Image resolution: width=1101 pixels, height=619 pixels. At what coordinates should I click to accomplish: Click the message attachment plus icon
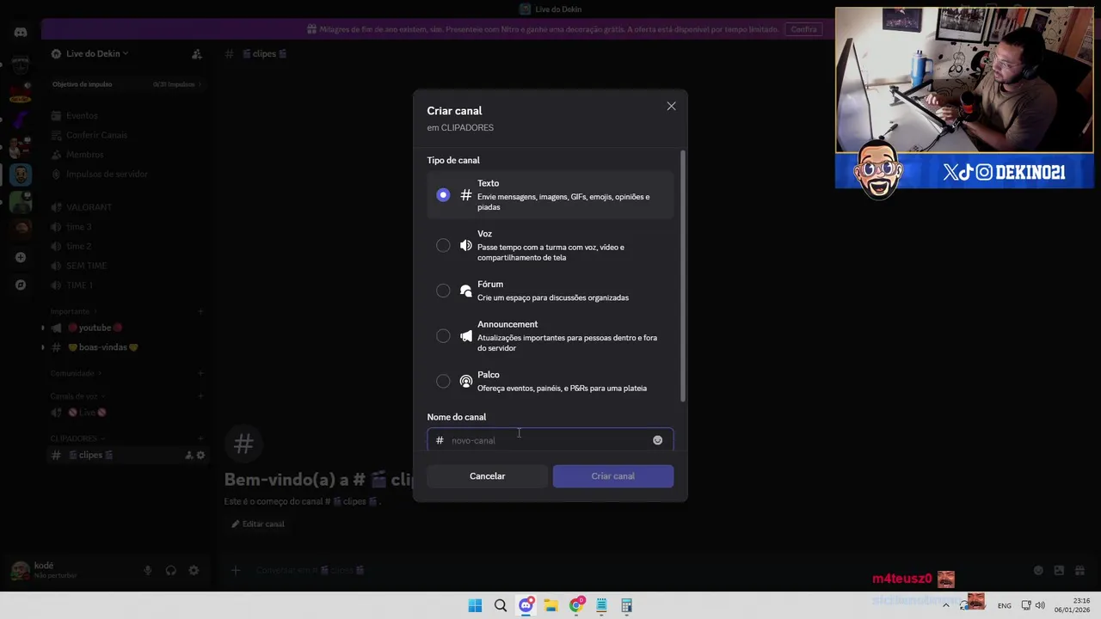coord(235,570)
